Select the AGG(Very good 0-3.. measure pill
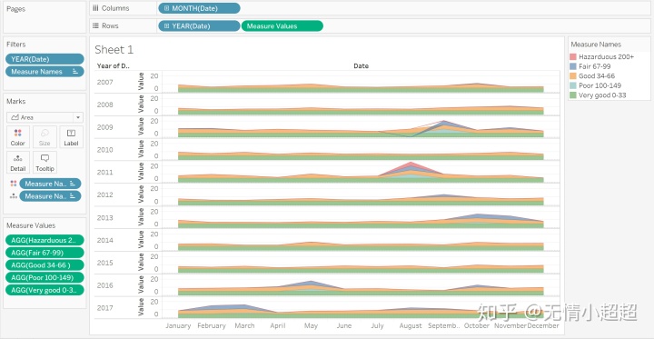654x339 pixels. point(45,290)
